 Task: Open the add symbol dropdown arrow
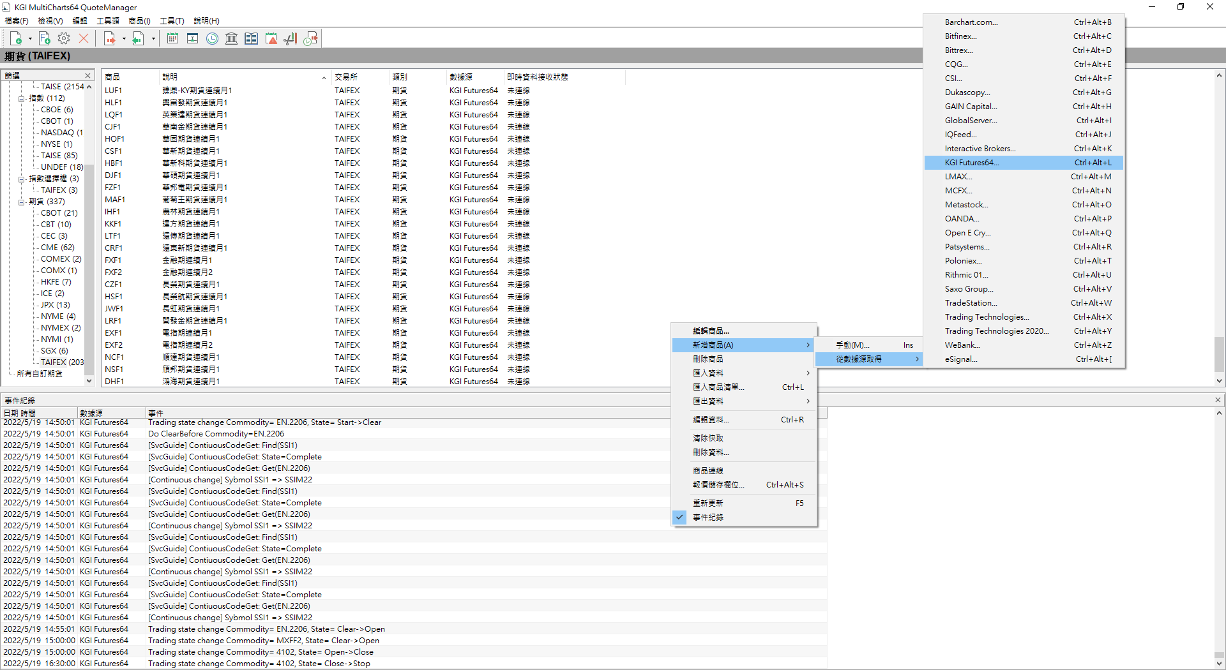pos(30,38)
